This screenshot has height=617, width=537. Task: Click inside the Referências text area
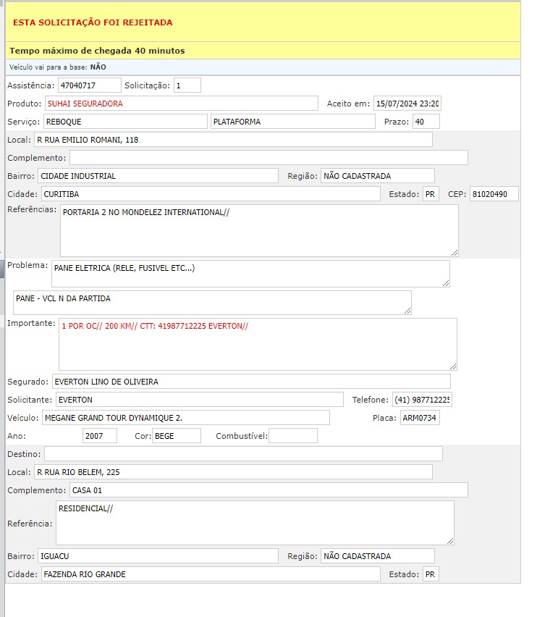pos(258,230)
